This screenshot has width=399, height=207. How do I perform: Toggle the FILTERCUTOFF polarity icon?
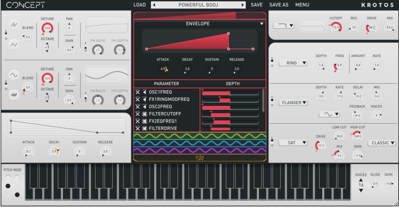(x=145, y=114)
